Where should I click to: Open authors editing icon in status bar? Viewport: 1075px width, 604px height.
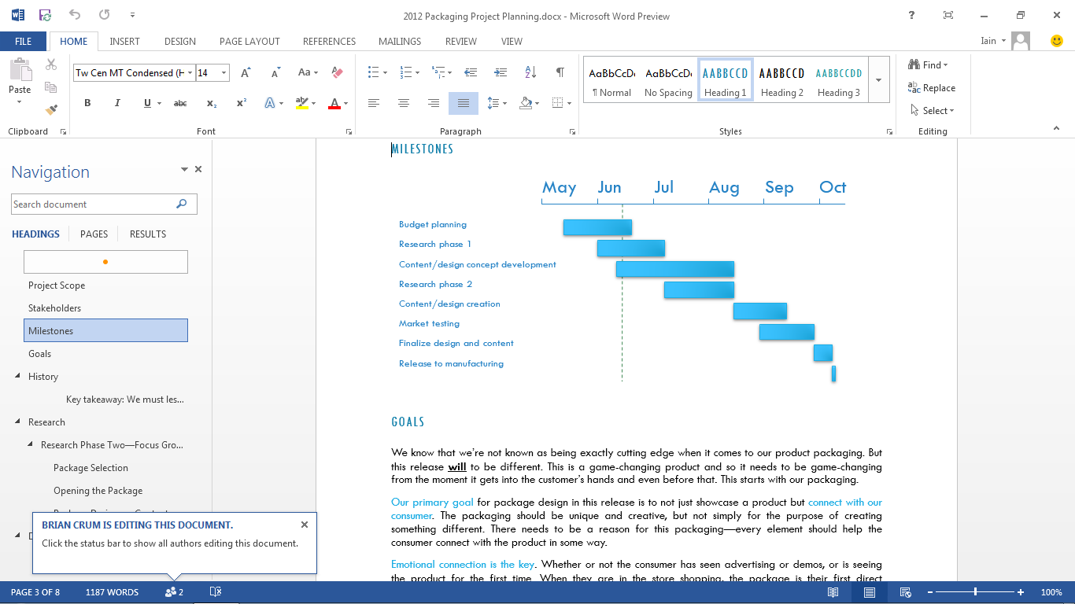(x=174, y=592)
